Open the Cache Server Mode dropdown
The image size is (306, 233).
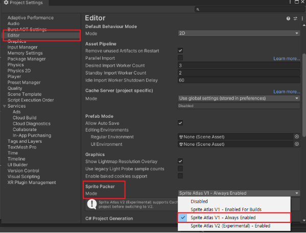click(239, 98)
